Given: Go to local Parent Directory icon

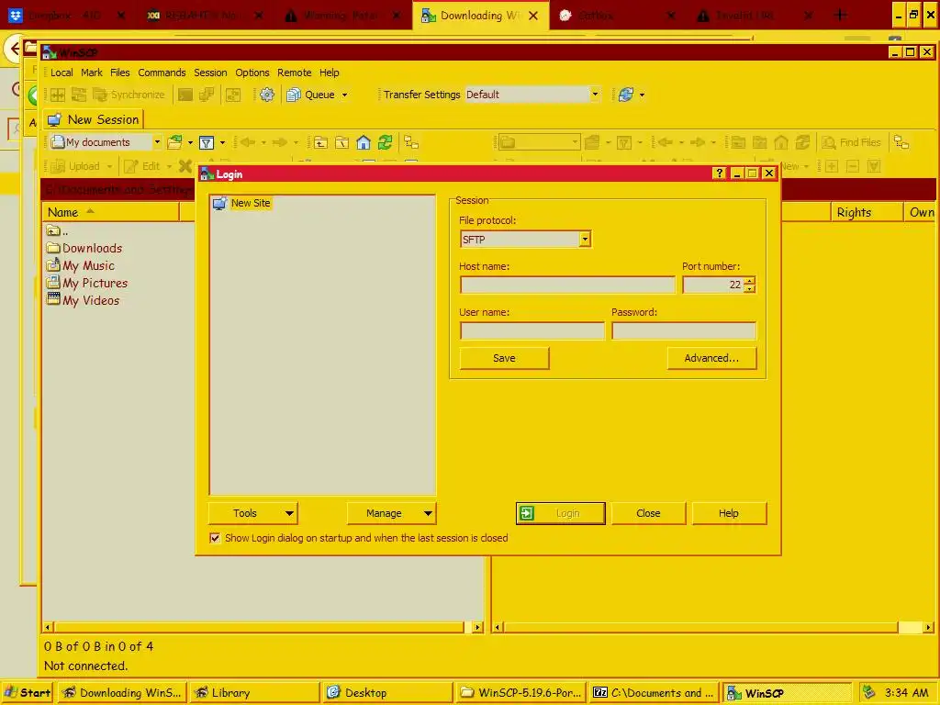Looking at the screenshot, I should tap(320, 142).
